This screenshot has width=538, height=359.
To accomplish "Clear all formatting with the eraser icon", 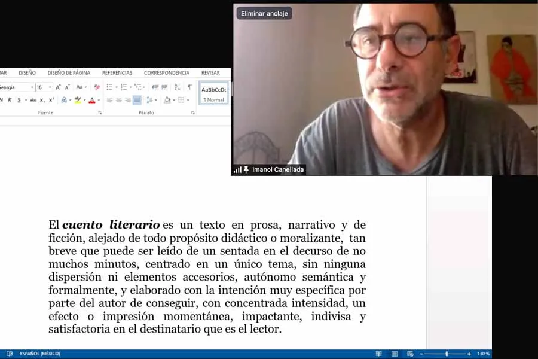I will 97,86.
